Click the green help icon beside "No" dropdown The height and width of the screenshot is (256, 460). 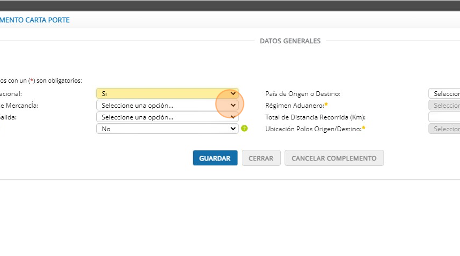(x=244, y=129)
